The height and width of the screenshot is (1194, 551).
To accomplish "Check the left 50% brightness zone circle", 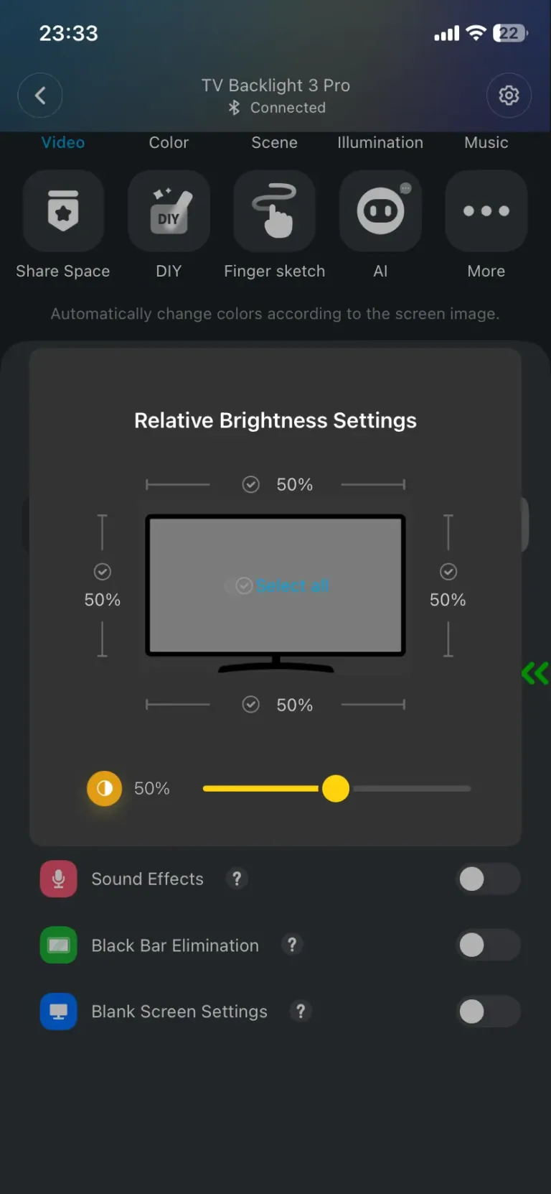I will pos(102,572).
